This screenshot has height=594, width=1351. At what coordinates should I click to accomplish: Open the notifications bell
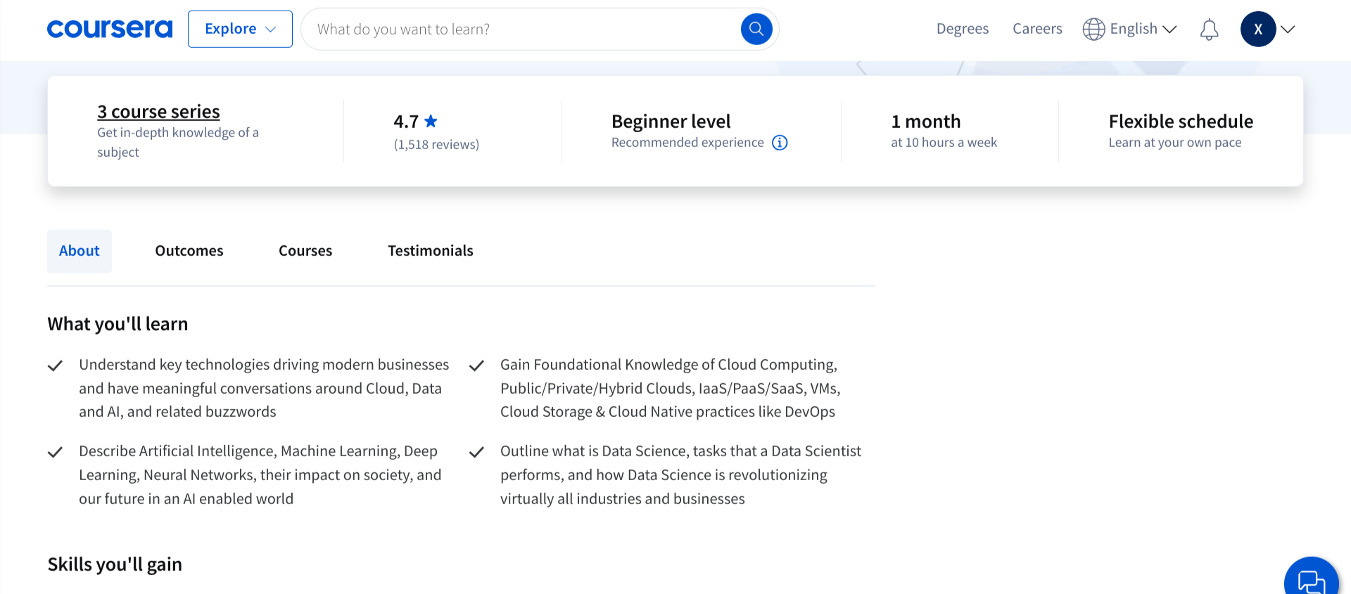[x=1209, y=30]
